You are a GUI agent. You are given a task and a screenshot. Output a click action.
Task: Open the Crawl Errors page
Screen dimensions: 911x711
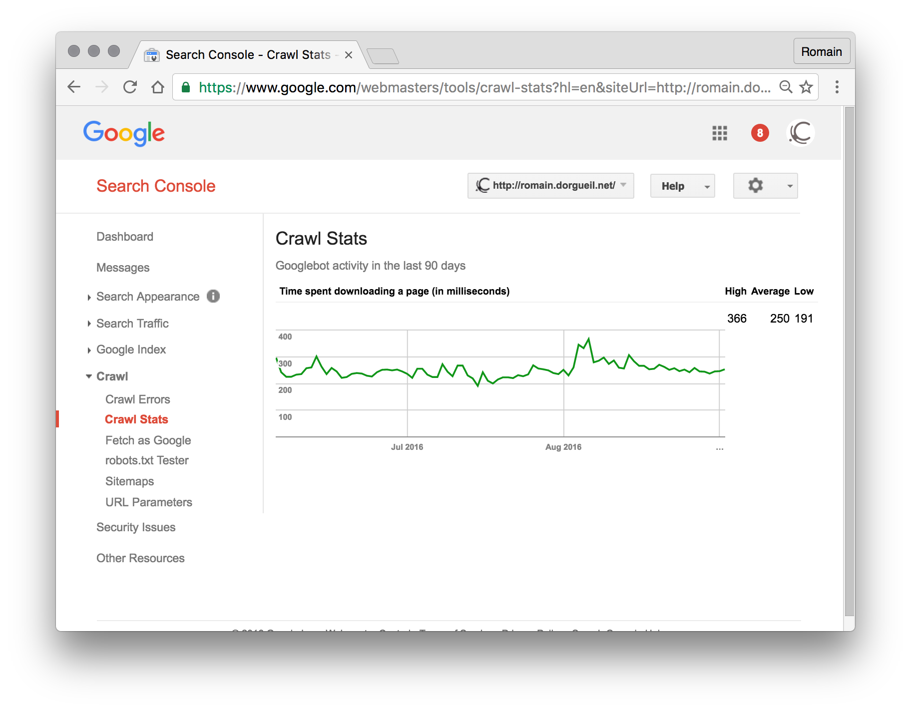coord(137,399)
